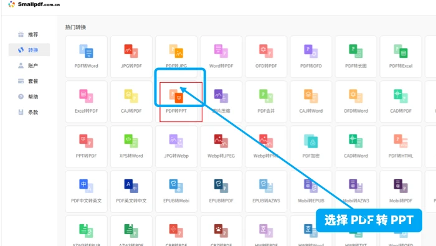Image resolution: width=436 pixels, height=246 pixels.
Task: Open the Webp转PNG converter tile
Action: [x=266, y=147]
